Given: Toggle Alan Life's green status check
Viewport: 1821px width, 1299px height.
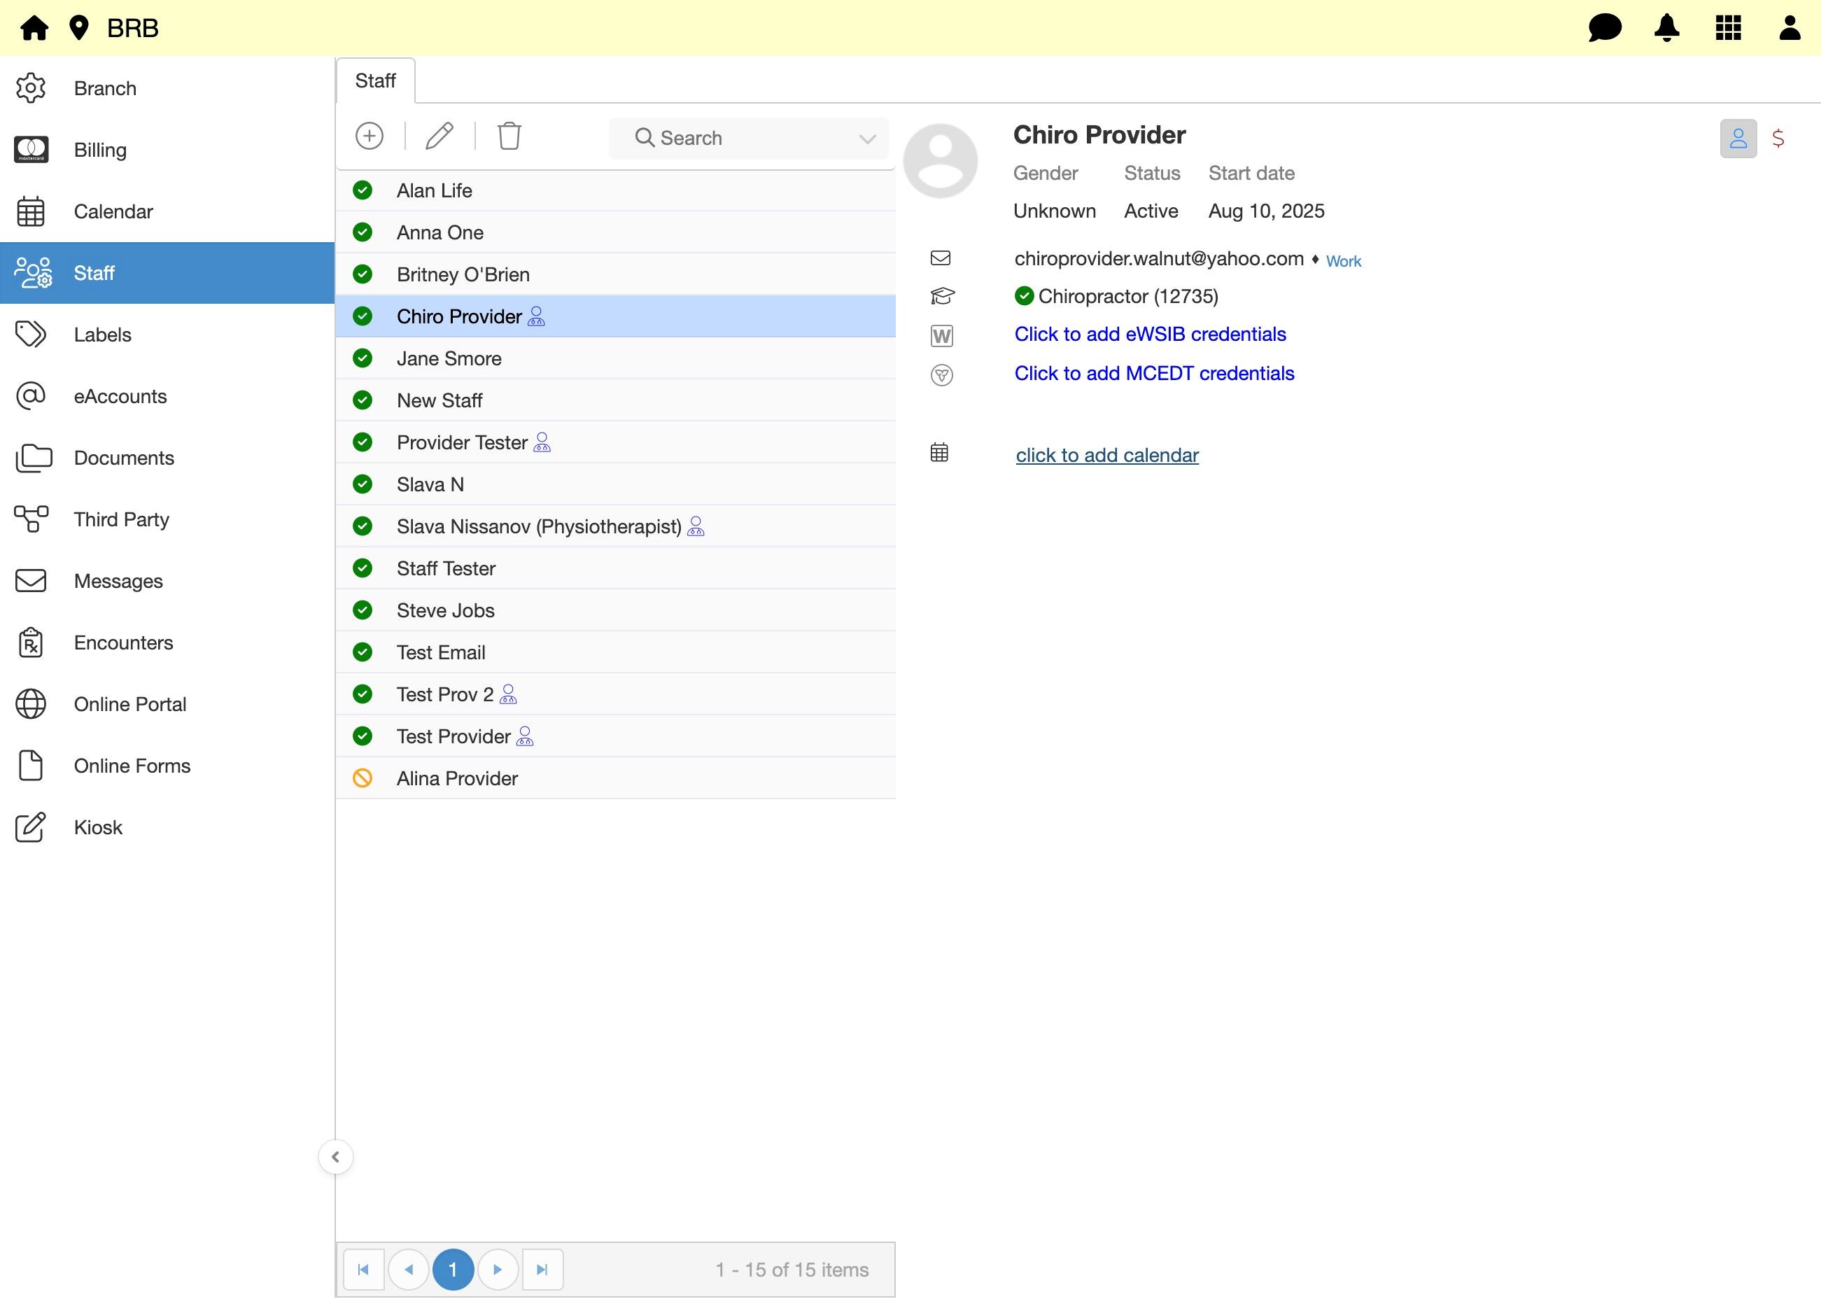Looking at the screenshot, I should point(363,190).
